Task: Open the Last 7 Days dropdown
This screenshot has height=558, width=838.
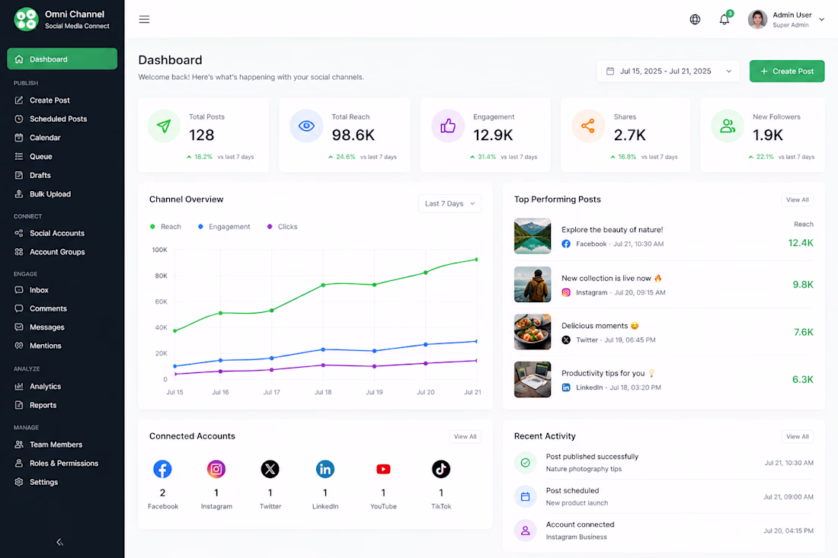Action: 449,203
